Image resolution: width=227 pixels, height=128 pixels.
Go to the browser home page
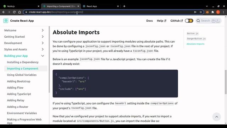tap(20, 12)
